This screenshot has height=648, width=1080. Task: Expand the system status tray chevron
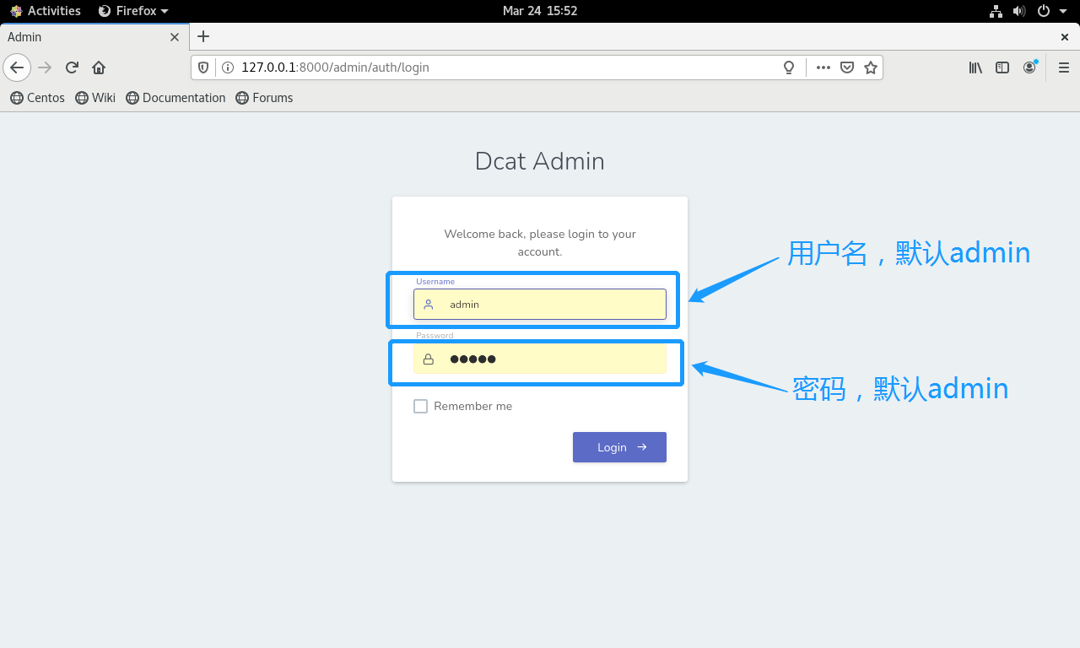1065,11
